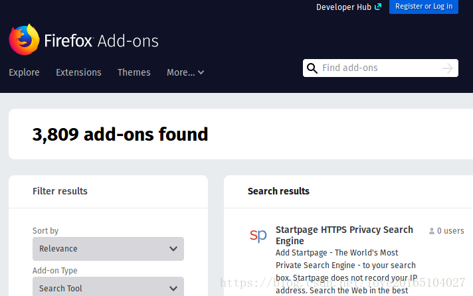
Task: Submit search with the arrow icon
Action: click(x=447, y=68)
